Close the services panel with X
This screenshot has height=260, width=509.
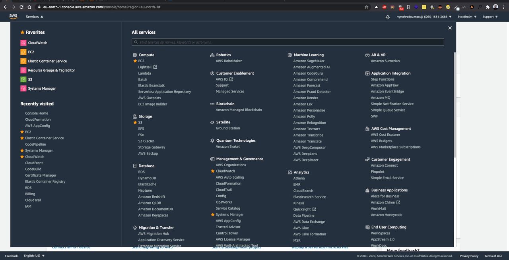pos(450,28)
